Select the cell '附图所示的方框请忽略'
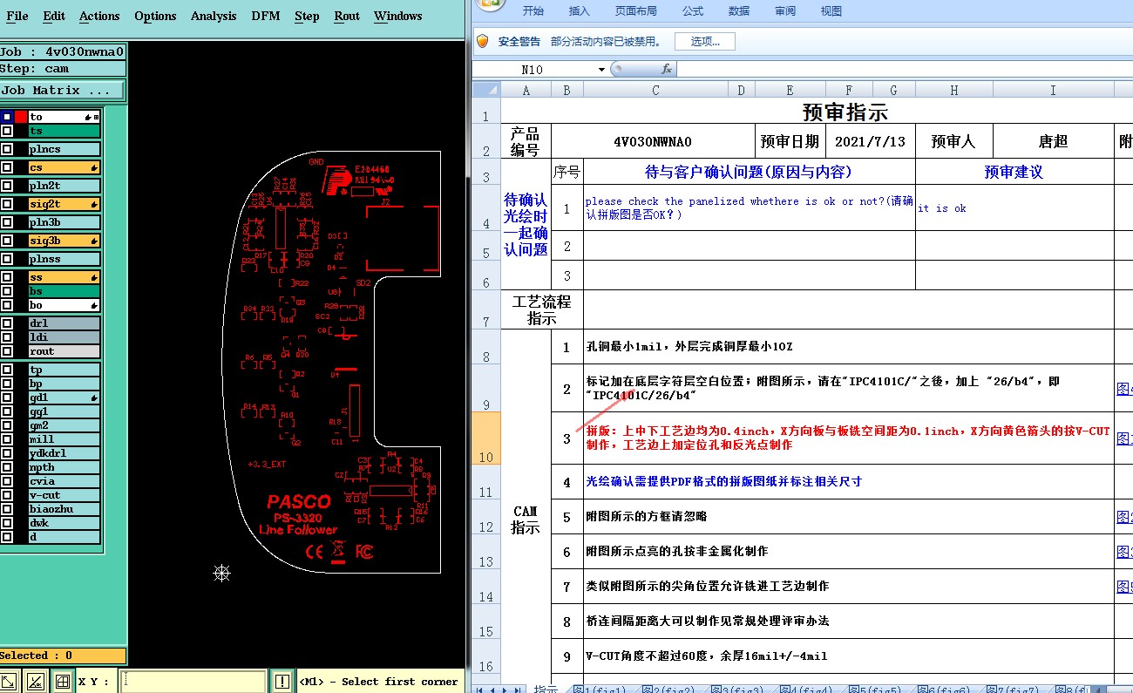This screenshot has height=693, width=1133. click(848, 517)
